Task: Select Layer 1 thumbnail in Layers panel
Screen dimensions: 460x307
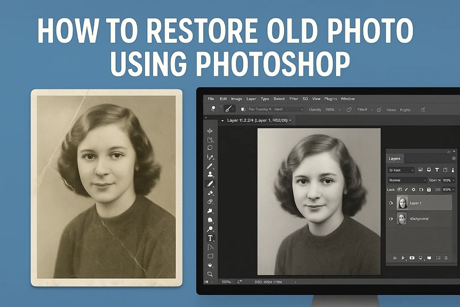Action: (402, 203)
